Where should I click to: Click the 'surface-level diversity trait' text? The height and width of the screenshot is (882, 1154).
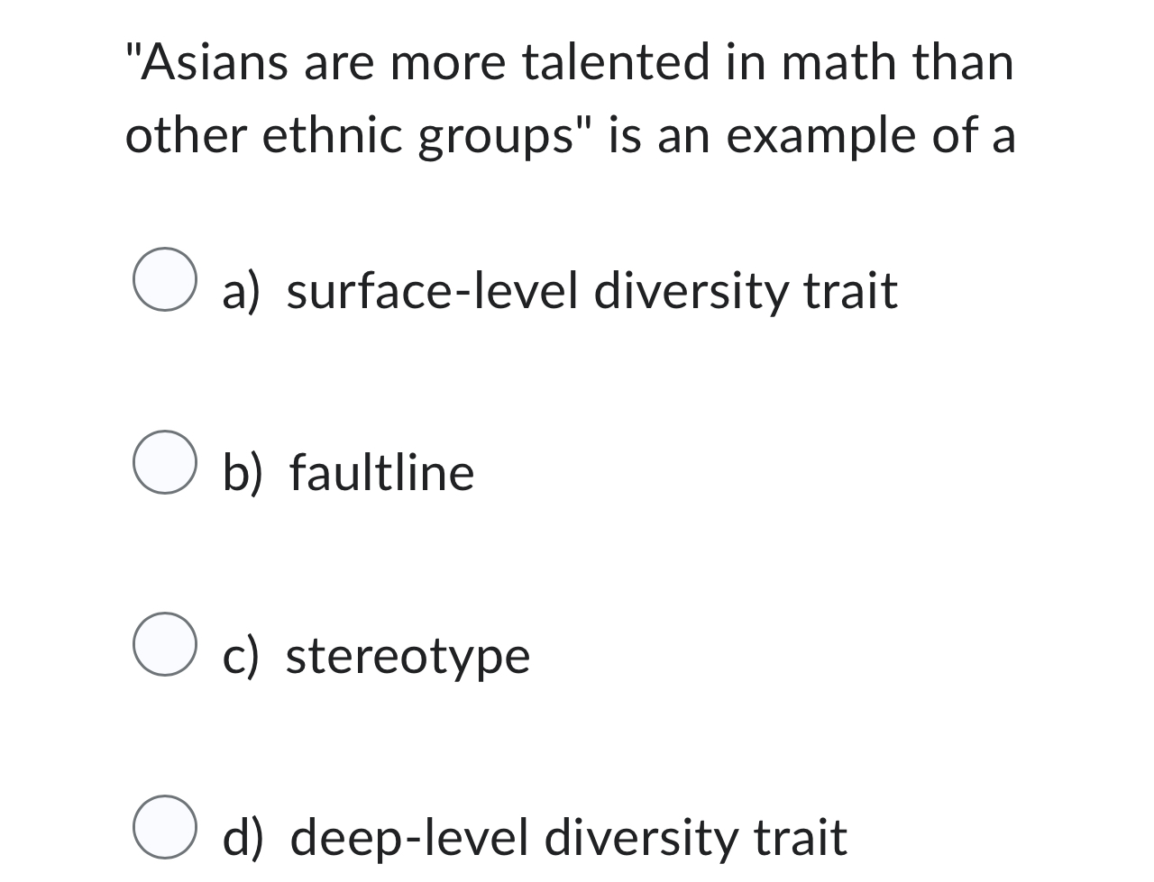tap(591, 291)
